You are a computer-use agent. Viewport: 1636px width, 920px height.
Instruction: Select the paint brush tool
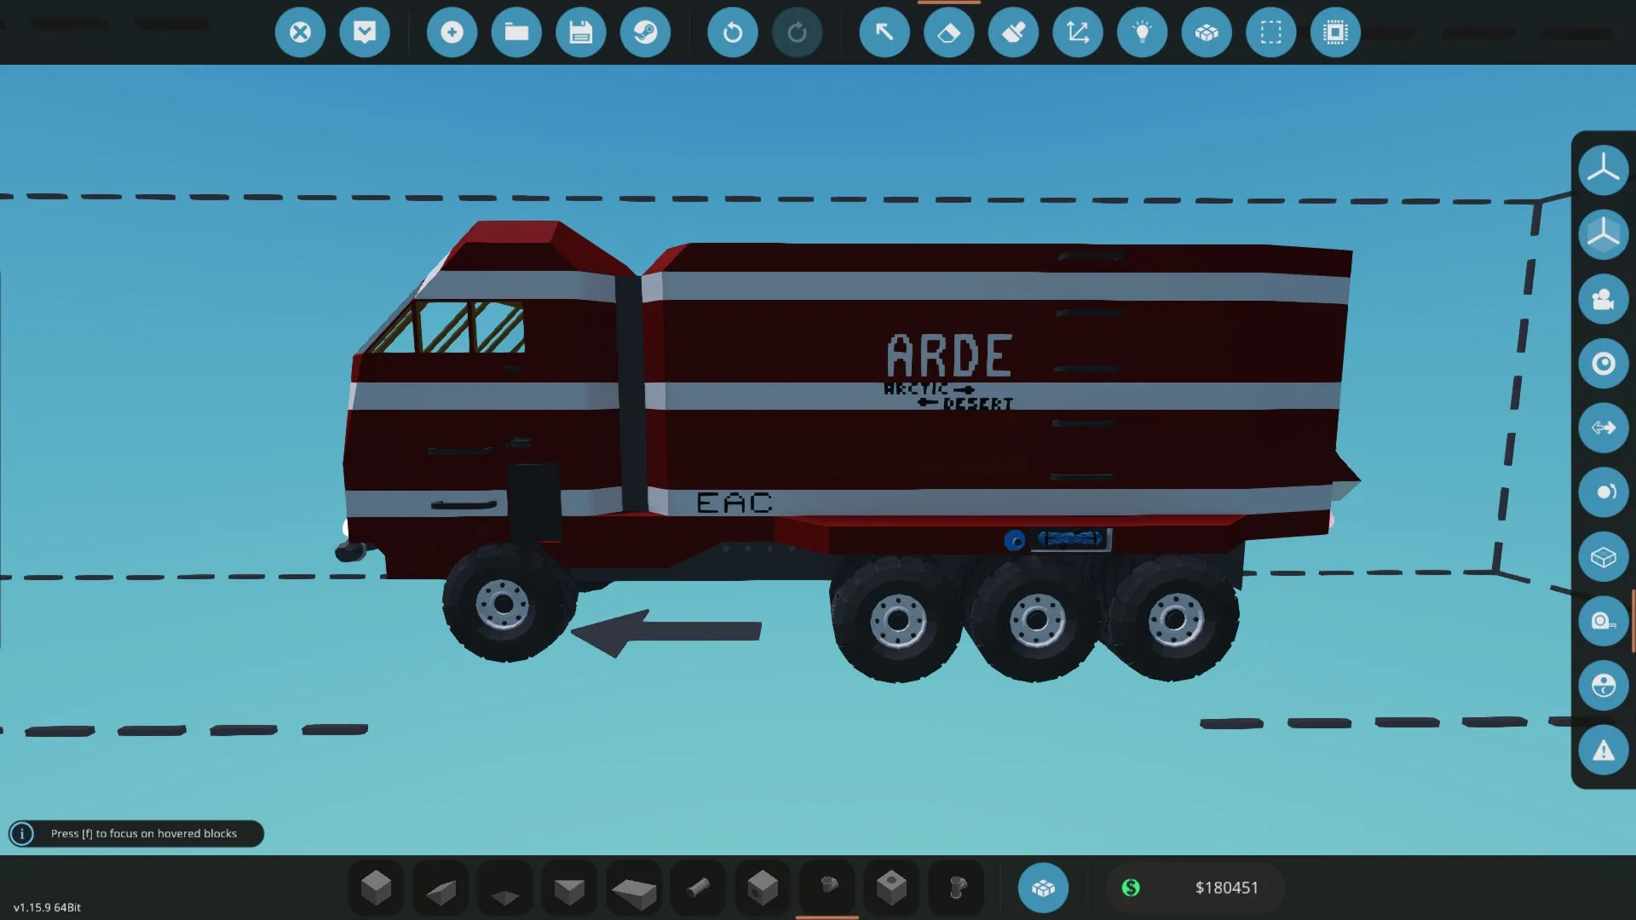(x=1013, y=32)
